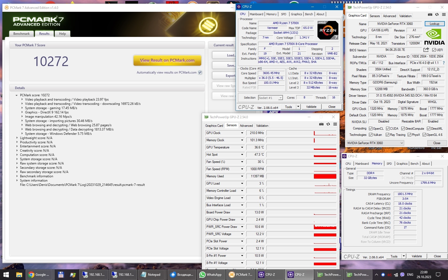This screenshot has height=280, width=448.
Task: Open Google Chrome taskbar item
Action: (x=39, y=274)
